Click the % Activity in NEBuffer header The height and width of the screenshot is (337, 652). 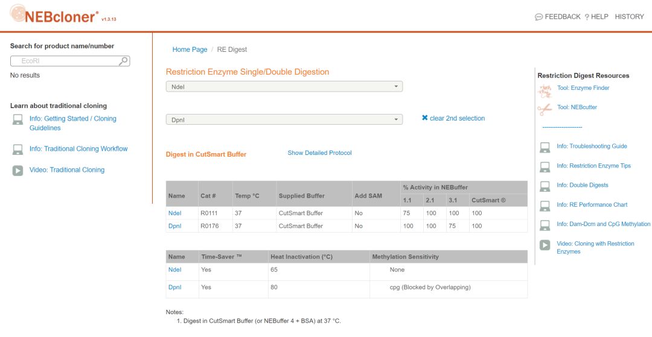point(435,187)
